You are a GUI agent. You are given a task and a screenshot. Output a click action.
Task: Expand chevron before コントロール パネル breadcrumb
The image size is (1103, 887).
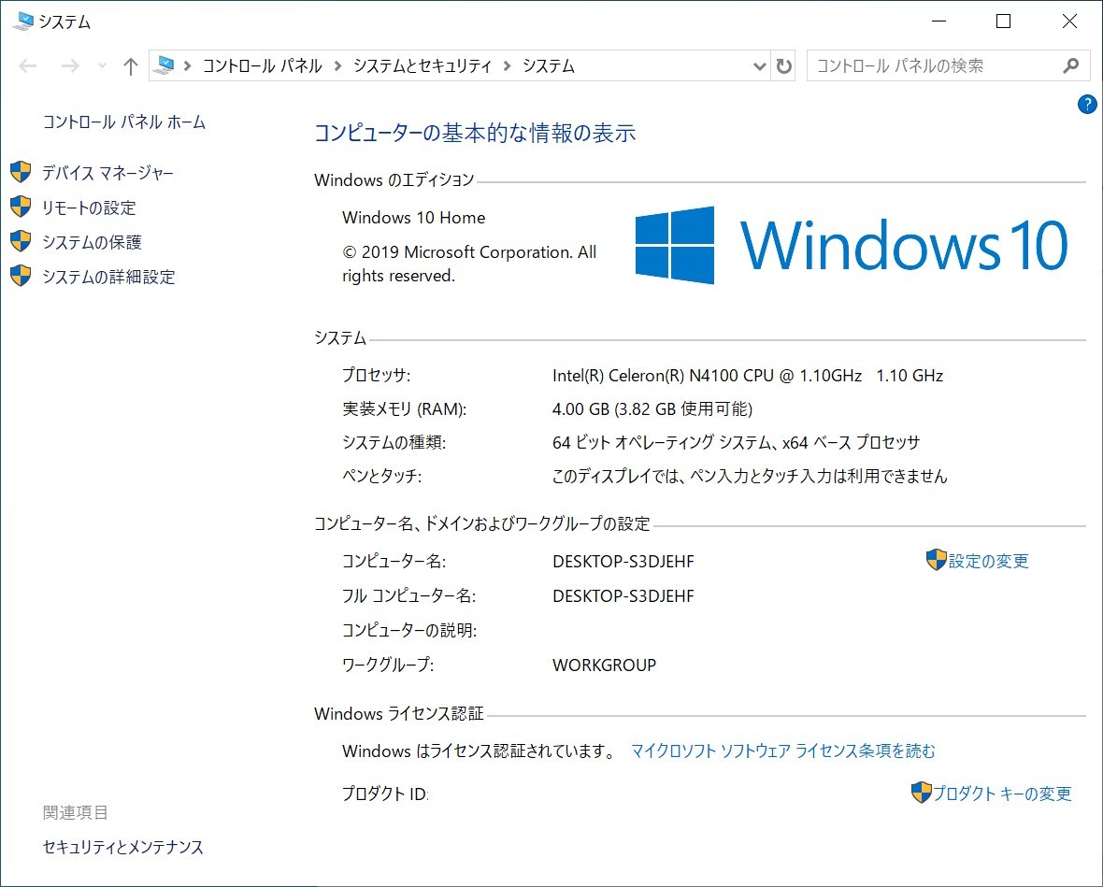pos(188,66)
